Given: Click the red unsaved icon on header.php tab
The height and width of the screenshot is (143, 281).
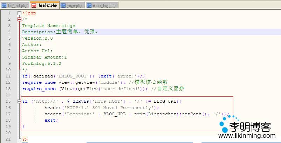Looking at the screenshot, I should coord(34,5).
